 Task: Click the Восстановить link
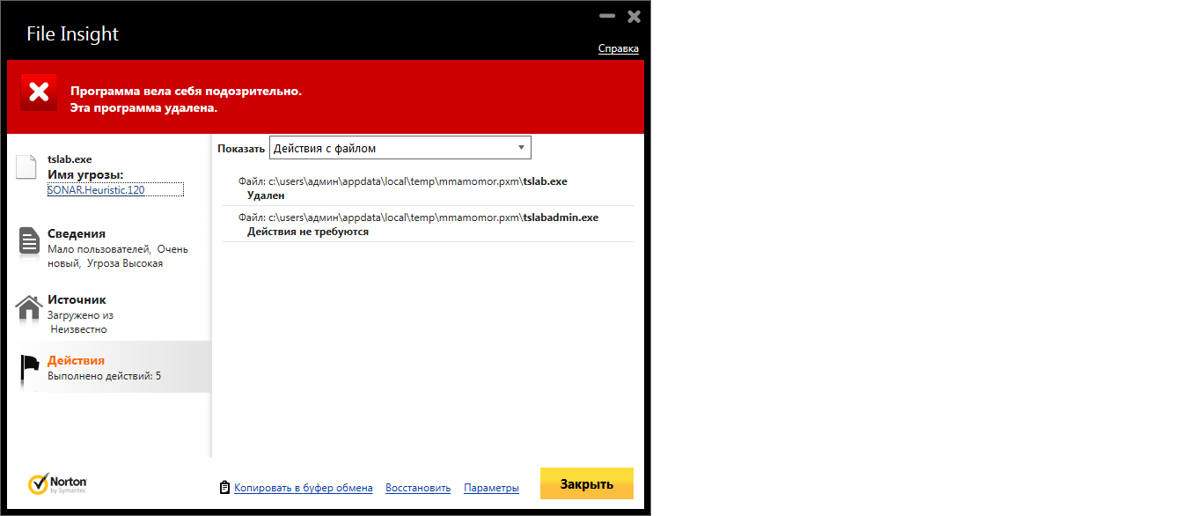pos(418,488)
